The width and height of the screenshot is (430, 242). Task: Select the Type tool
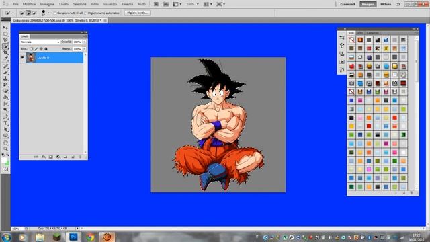tap(5, 123)
